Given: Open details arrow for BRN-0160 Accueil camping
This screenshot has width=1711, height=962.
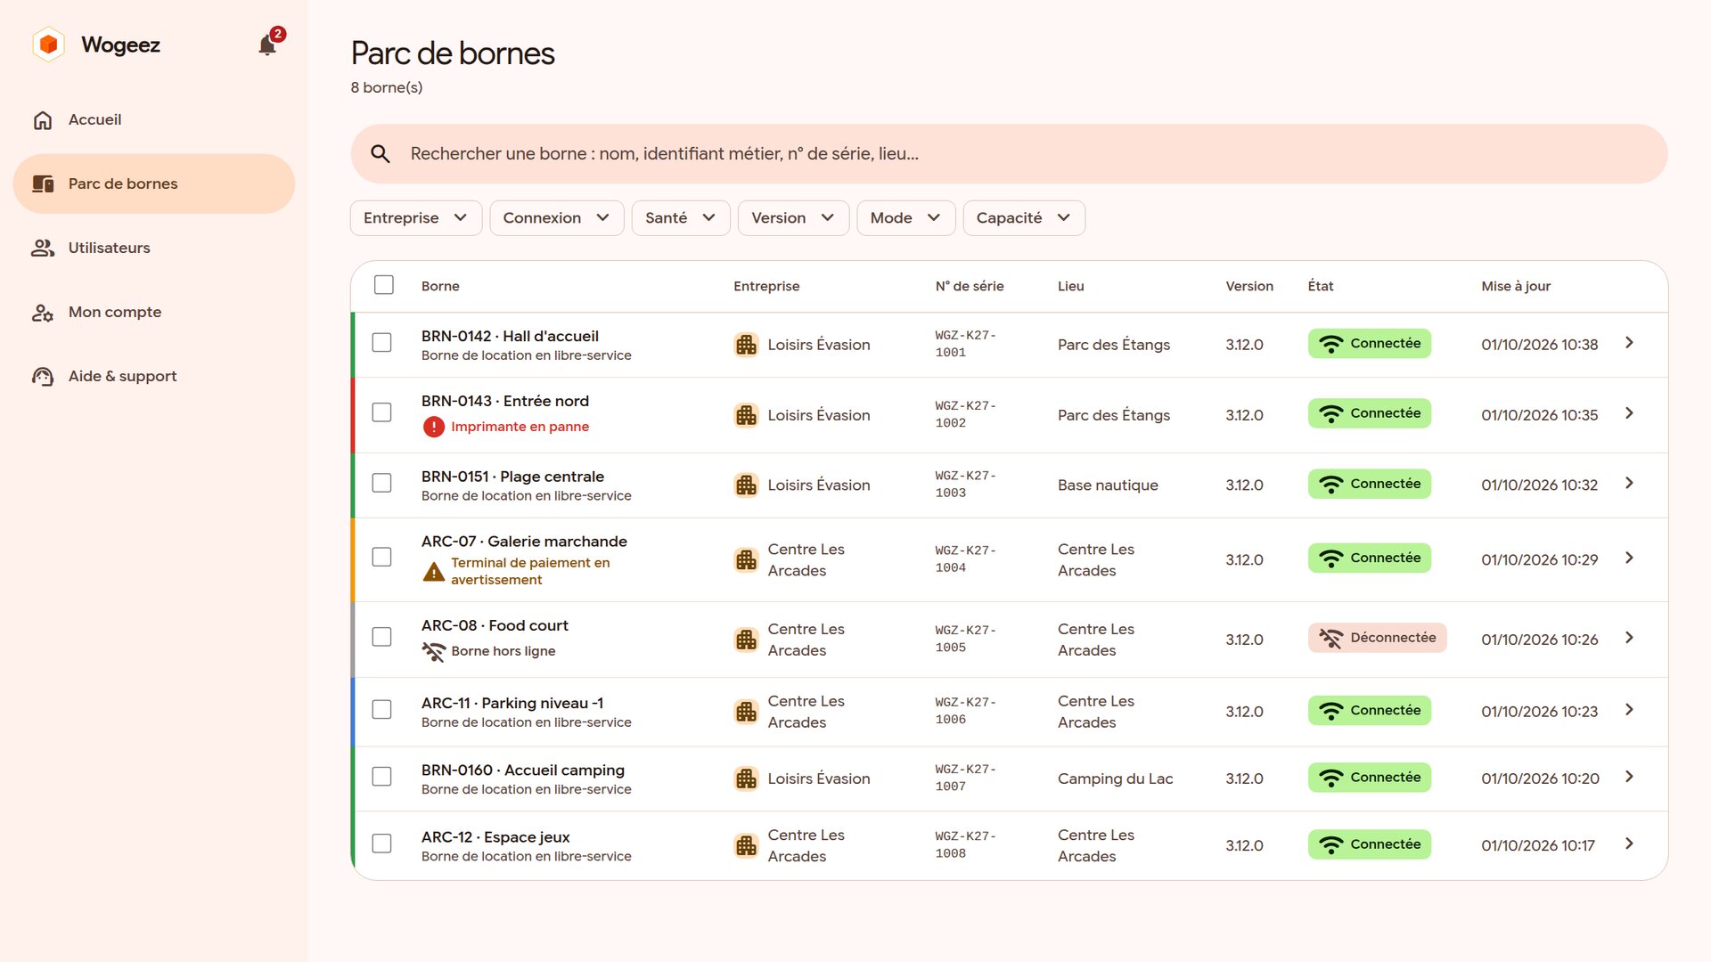Looking at the screenshot, I should (1629, 777).
